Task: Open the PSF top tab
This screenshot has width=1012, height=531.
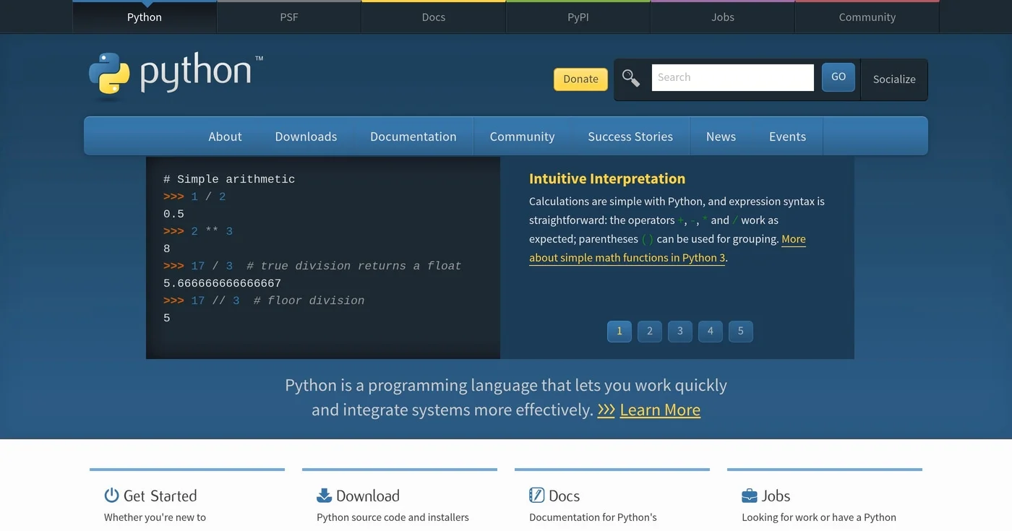Action: click(289, 17)
